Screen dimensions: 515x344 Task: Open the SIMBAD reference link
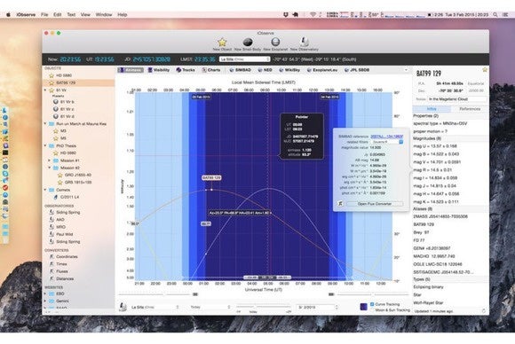387,136
